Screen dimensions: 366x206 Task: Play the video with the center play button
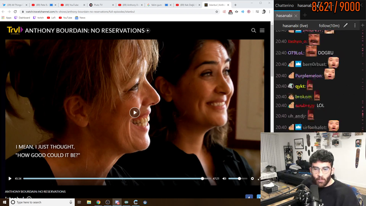coord(135,113)
